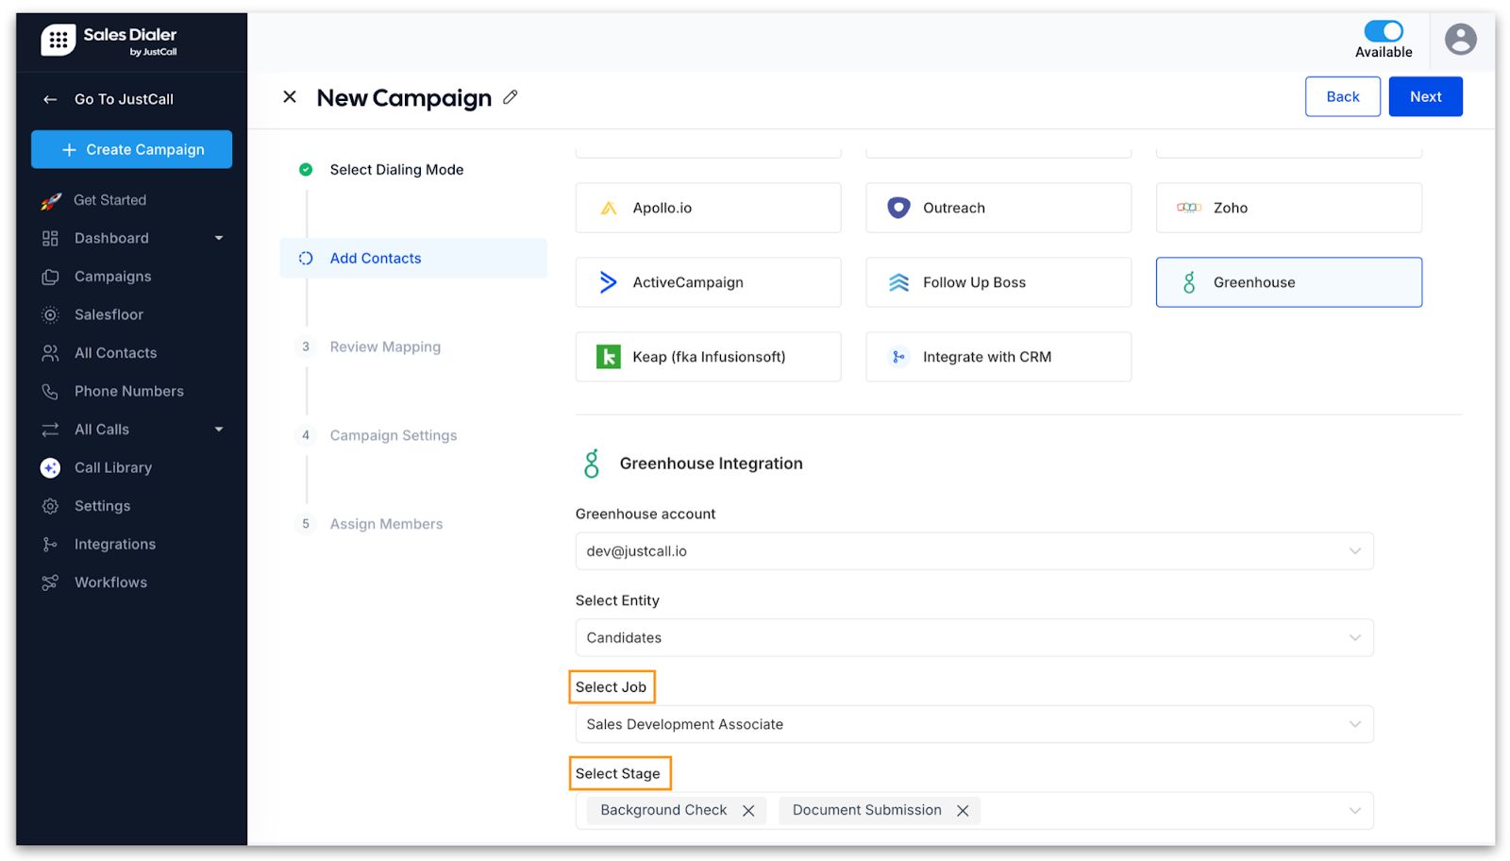Click the Apollo.io logo icon
The width and height of the screenshot is (1510, 861).
click(609, 208)
